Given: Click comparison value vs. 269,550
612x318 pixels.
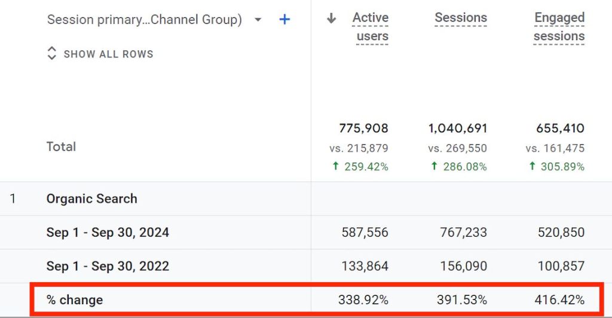Looking at the screenshot, I should pyautogui.click(x=457, y=148).
